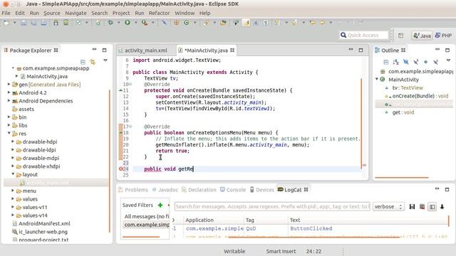Collapse All in Package Explorer
This screenshot has height=256, width=456.
(83, 62)
